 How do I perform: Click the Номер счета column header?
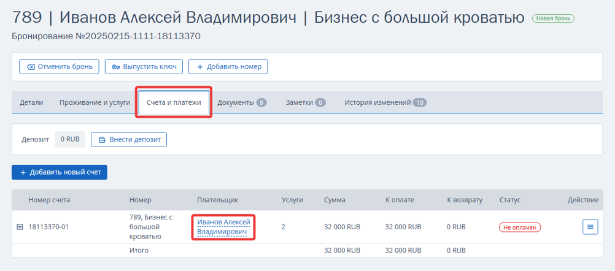pyautogui.click(x=49, y=200)
